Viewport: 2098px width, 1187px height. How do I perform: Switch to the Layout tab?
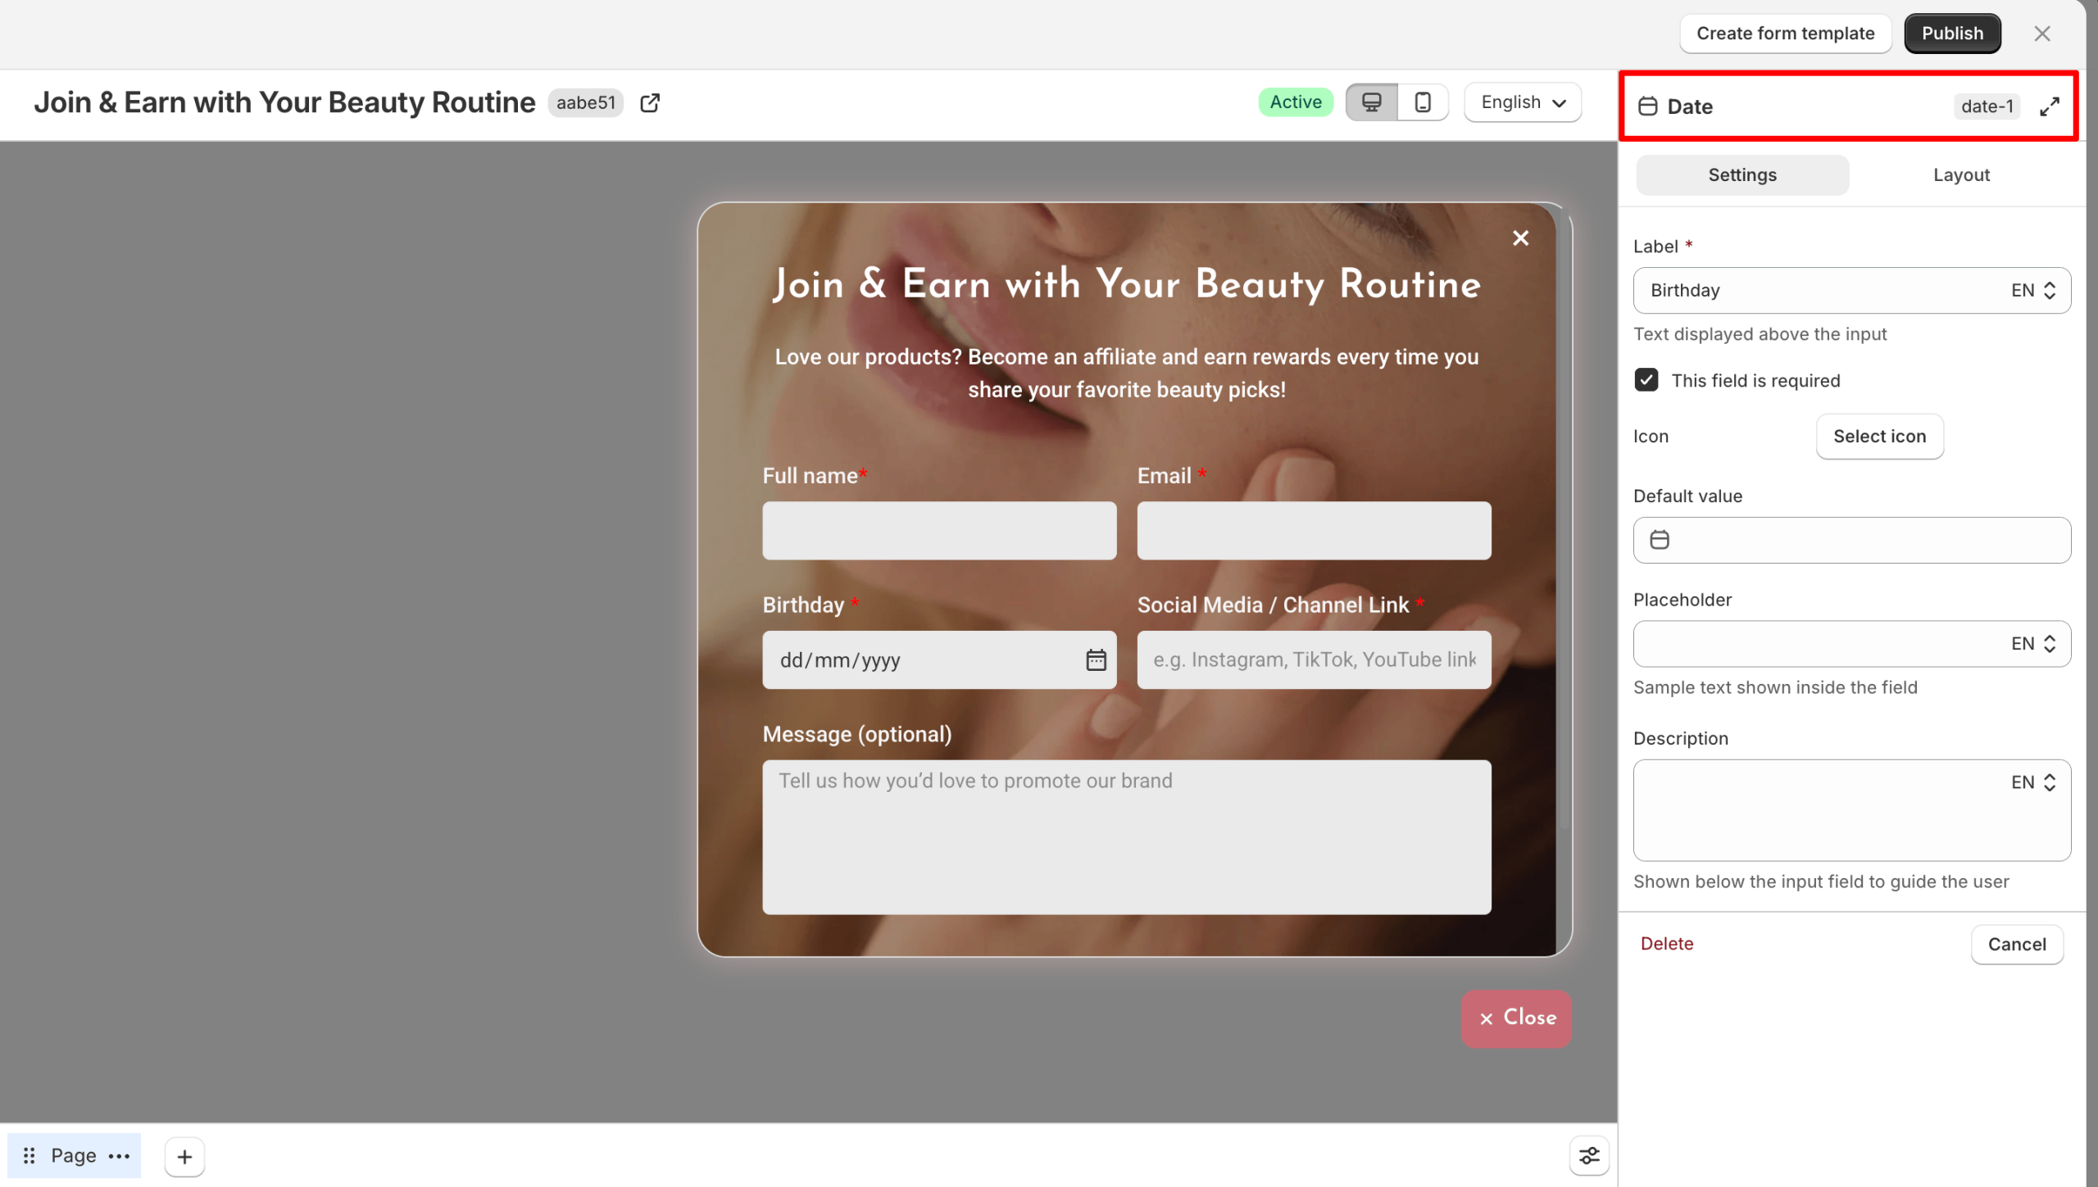(x=1961, y=174)
